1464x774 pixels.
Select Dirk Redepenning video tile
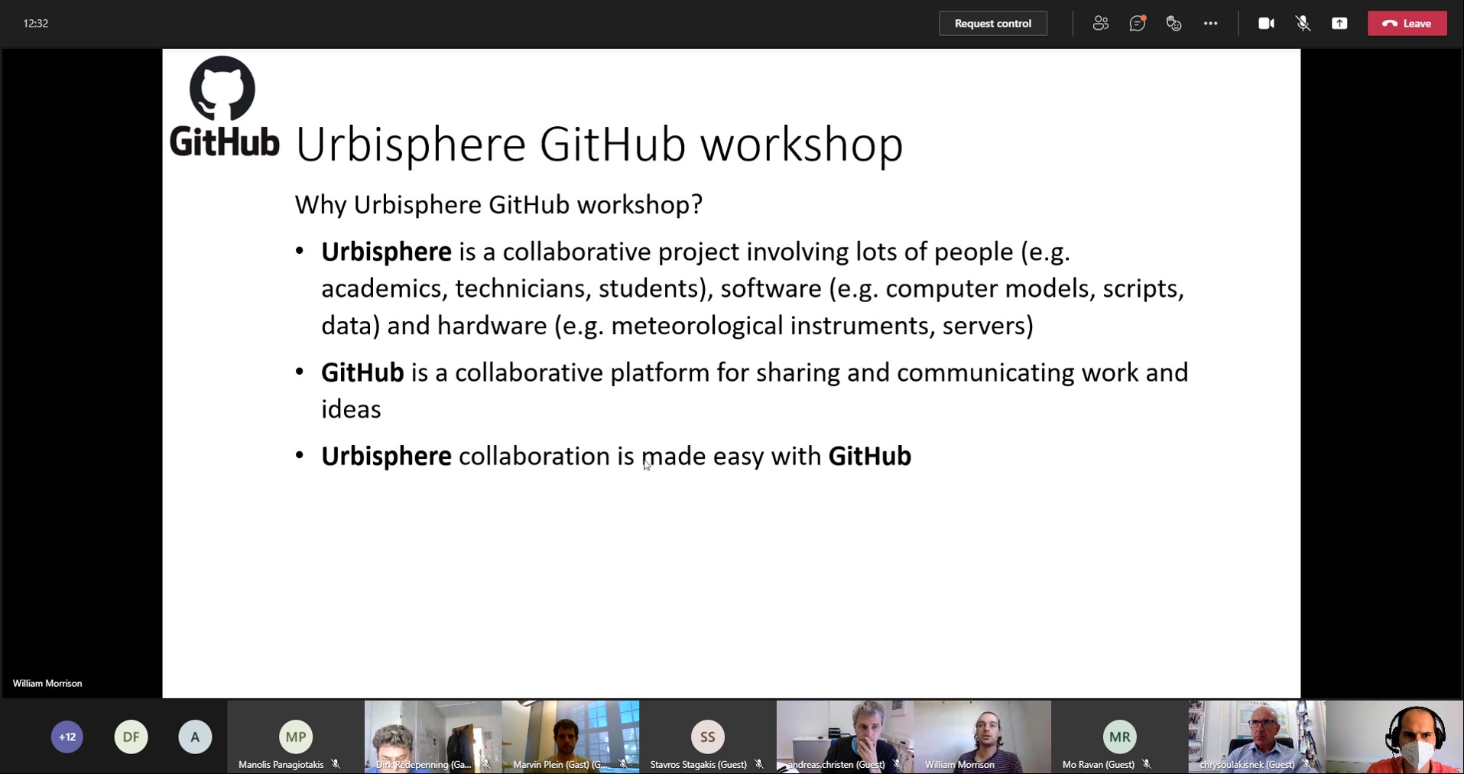click(433, 737)
